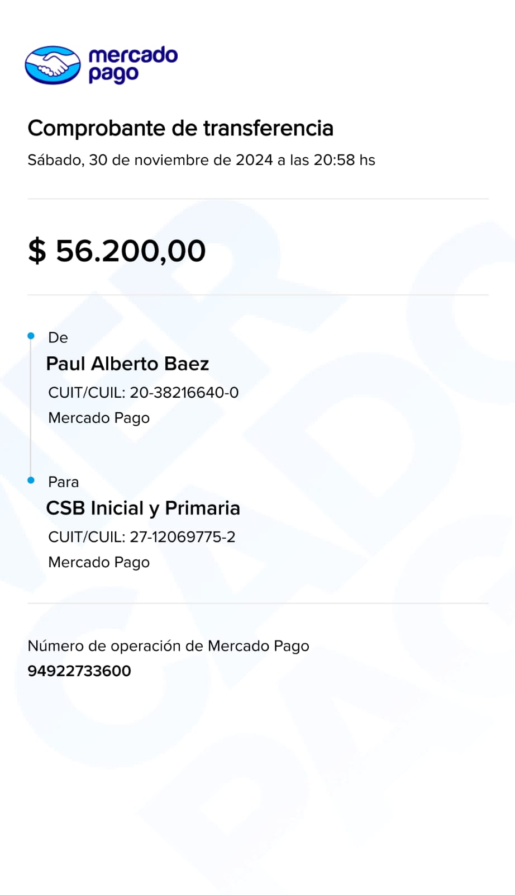The height and width of the screenshot is (895, 515).
Task: Click the recipient CUIT/CUIL 27-12069775-2
Action: (141, 537)
